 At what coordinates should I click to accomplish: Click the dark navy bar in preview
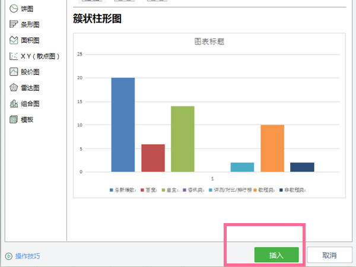coord(302,167)
